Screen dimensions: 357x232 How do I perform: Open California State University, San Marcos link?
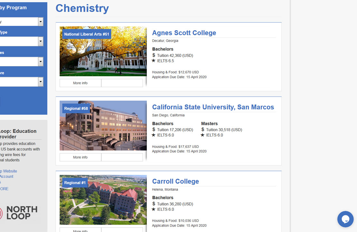(x=213, y=107)
